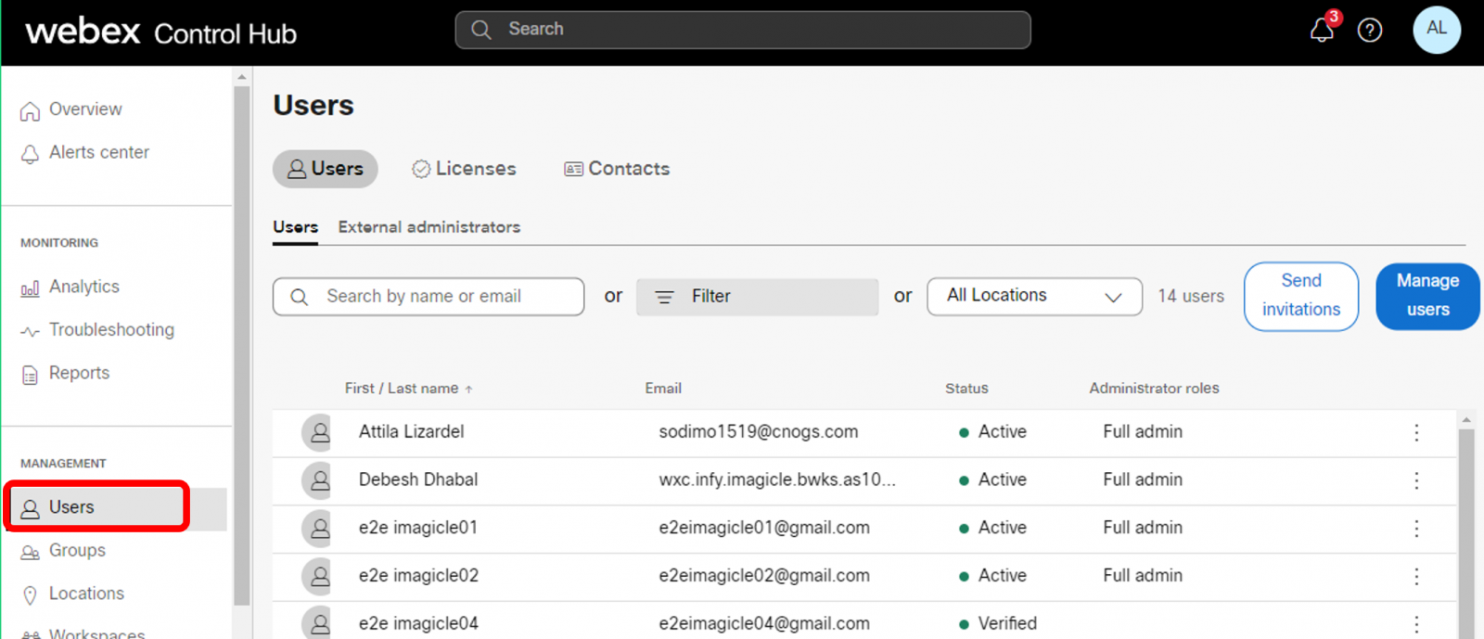
Task: Open row actions menu for Debesh Dhabal
Action: (1416, 480)
